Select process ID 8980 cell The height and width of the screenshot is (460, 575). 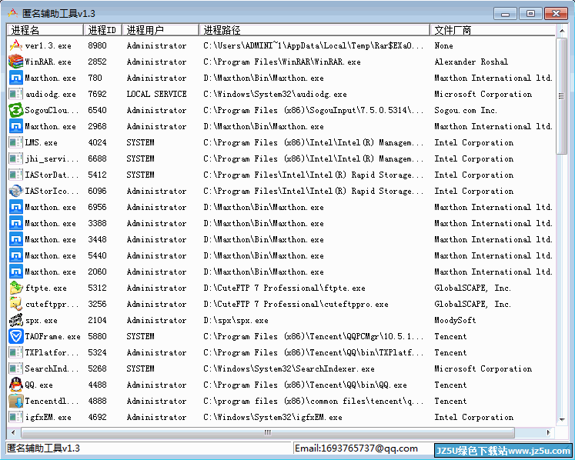point(97,45)
